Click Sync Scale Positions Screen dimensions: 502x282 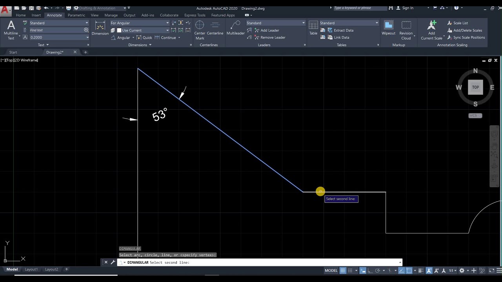point(466,38)
